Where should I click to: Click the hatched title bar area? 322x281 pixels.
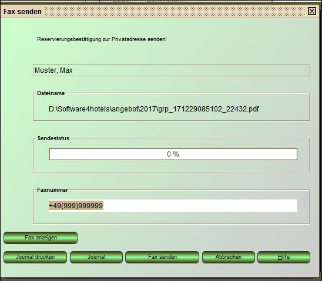[175, 11]
